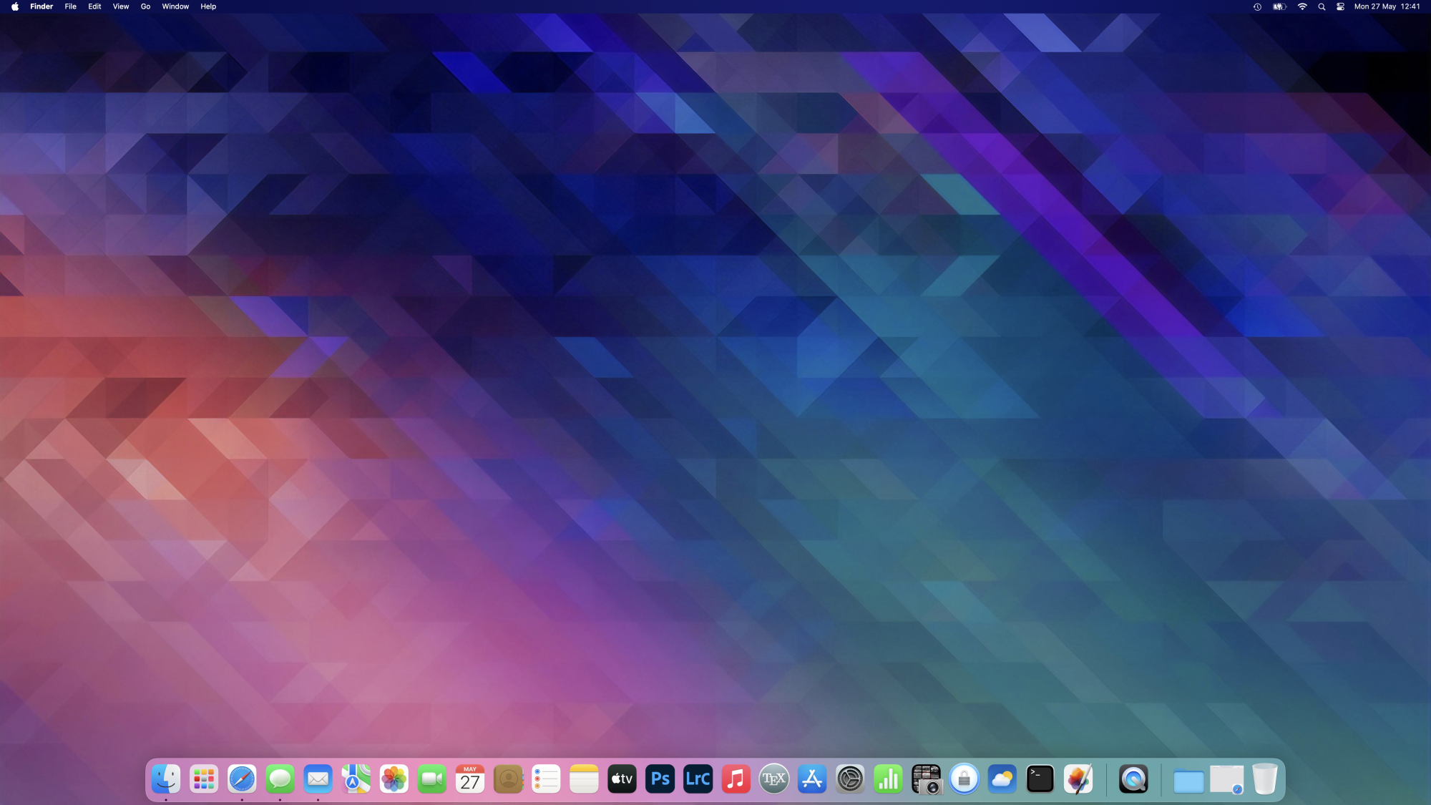Open Adobe Photoshop from the Dock
This screenshot has width=1431, height=805.
tap(660, 779)
